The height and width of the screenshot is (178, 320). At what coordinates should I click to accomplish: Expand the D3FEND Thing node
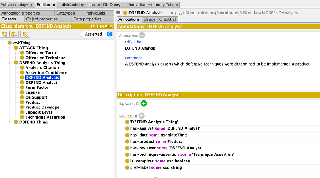[9, 122]
